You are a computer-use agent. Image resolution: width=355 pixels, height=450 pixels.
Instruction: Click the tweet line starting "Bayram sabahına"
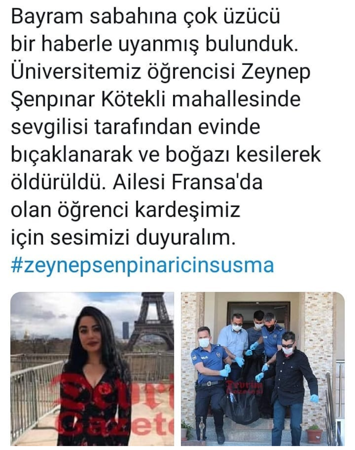[x=145, y=16]
